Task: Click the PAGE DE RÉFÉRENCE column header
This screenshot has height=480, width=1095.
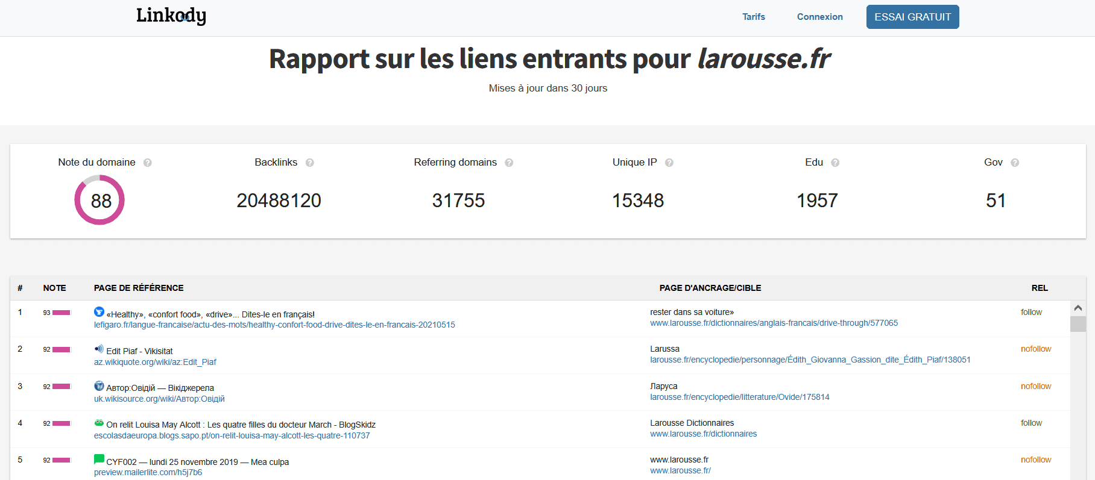Action: (x=139, y=288)
